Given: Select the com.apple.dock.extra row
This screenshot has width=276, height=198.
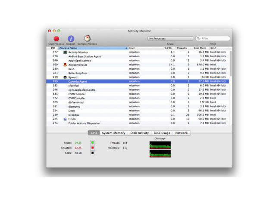Looking at the screenshot, I should (138, 90).
